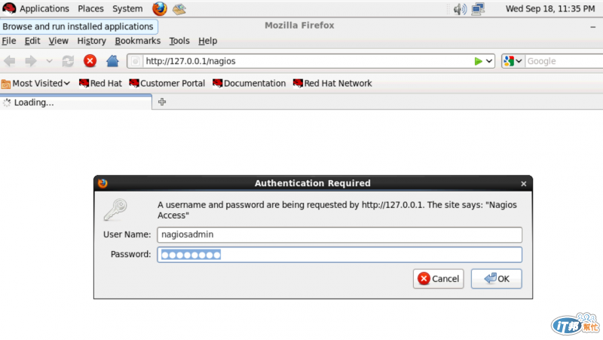Expand the Most Visited bookmarks dropdown
Screen dimensions: 603x340
click(x=35, y=84)
